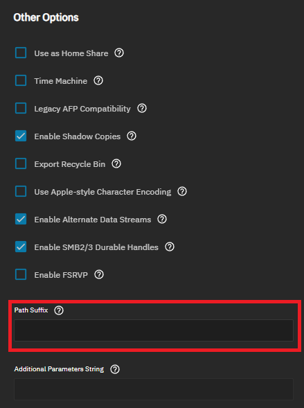Click the Export Recycle Bin help icon
The width and height of the screenshot is (304, 408).
[x=116, y=163]
